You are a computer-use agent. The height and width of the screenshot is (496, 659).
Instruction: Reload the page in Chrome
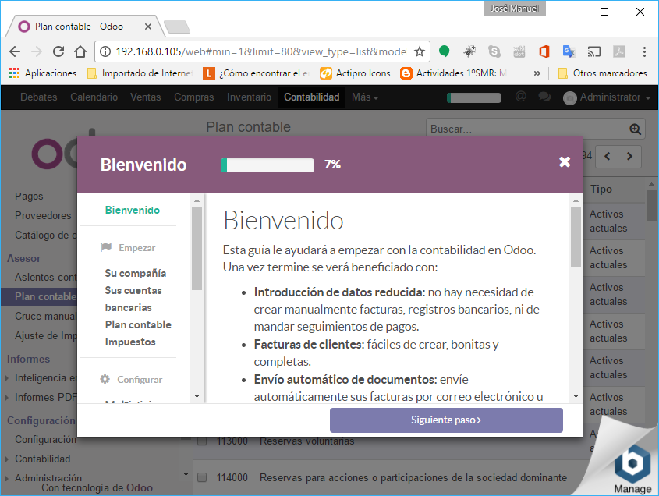pyautogui.click(x=58, y=52)
